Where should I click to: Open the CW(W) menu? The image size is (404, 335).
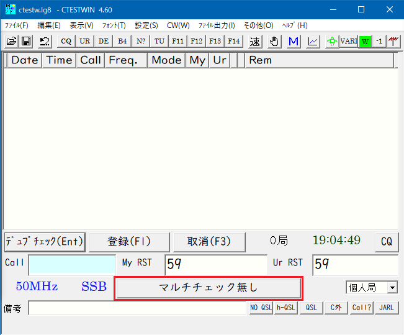[178, 25]
